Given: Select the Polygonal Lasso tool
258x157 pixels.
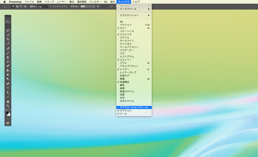Looking at the screenshot, I should tap(8, 30).
